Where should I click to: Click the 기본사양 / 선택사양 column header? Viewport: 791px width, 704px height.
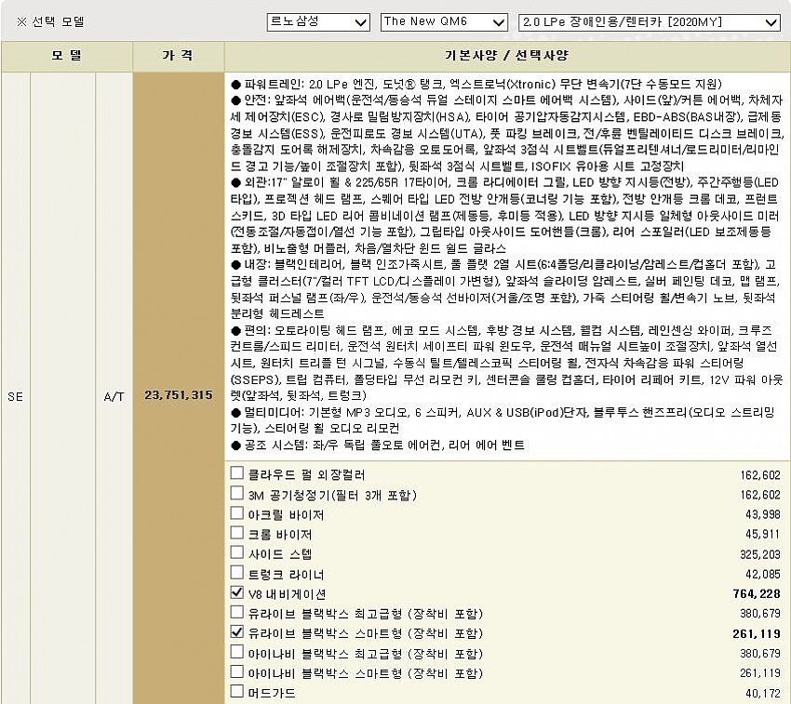tap(507, 56)
